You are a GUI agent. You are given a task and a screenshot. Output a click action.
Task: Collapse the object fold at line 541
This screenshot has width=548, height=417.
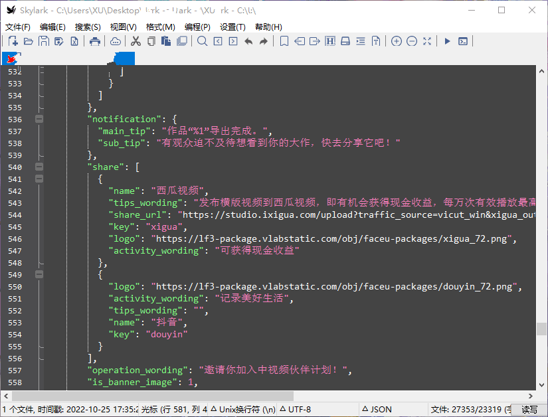coord(39,179)
